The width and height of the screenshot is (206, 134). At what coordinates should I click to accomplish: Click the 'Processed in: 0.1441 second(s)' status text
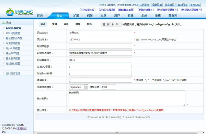point(119,117)
